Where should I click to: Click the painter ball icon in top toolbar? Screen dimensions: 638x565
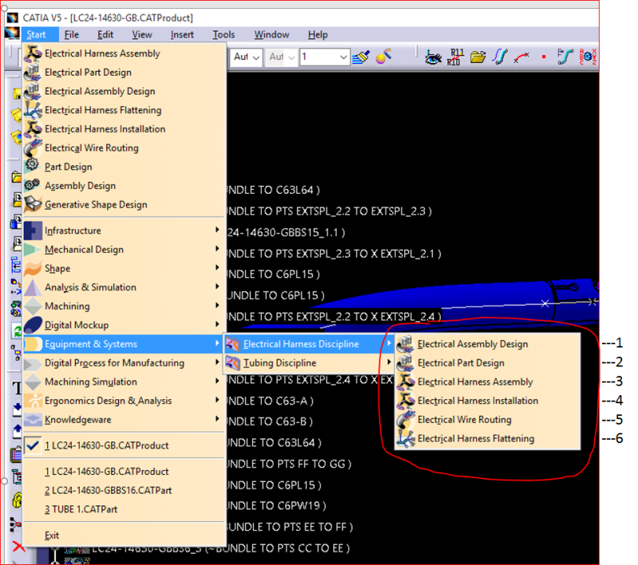point(384,57)
